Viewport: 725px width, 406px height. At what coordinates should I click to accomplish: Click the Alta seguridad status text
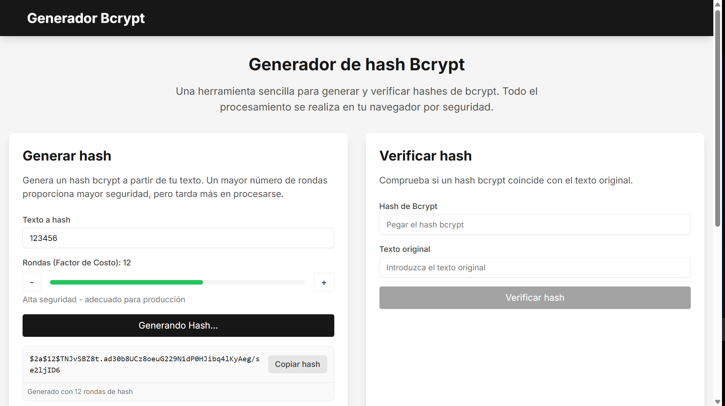click(104, 299)
